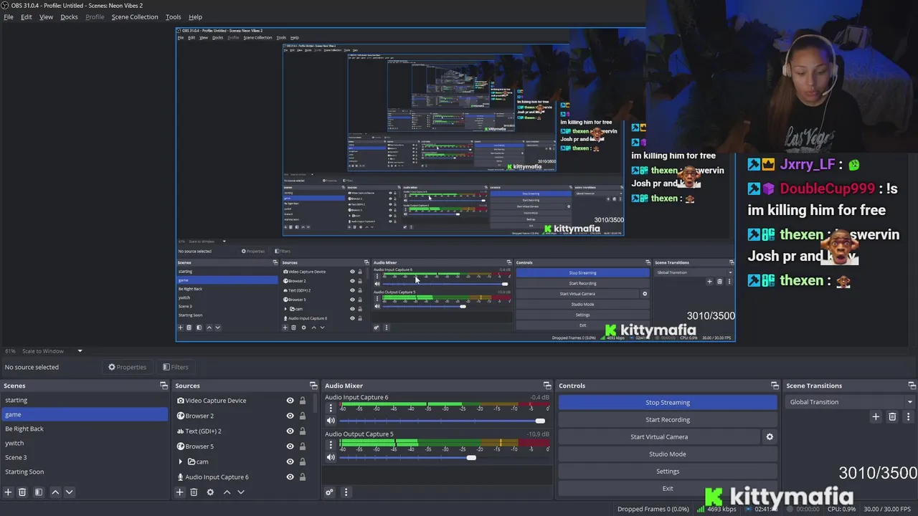Open source properties gear in Sources toolbar

(x=210, y=492)
